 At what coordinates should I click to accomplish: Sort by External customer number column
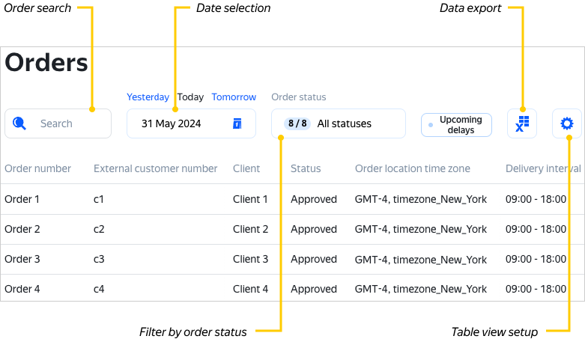coord(155,168)
